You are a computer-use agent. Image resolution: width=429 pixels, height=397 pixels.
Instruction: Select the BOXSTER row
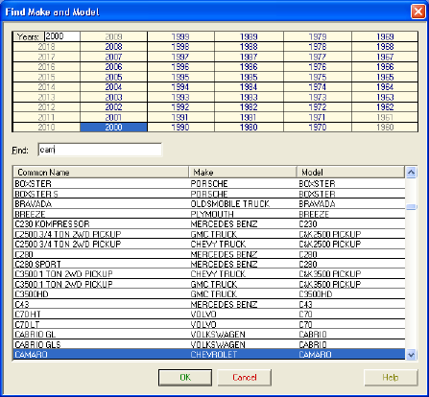(209, 183)
